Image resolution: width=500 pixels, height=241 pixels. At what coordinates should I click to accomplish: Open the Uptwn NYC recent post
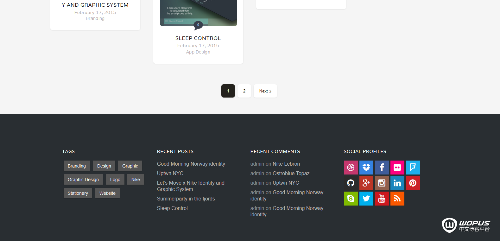(170, 174)
